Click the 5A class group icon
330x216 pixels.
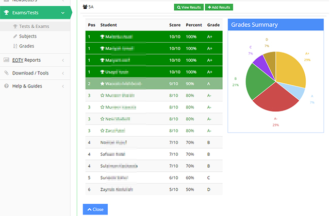(x=85, y=7)
